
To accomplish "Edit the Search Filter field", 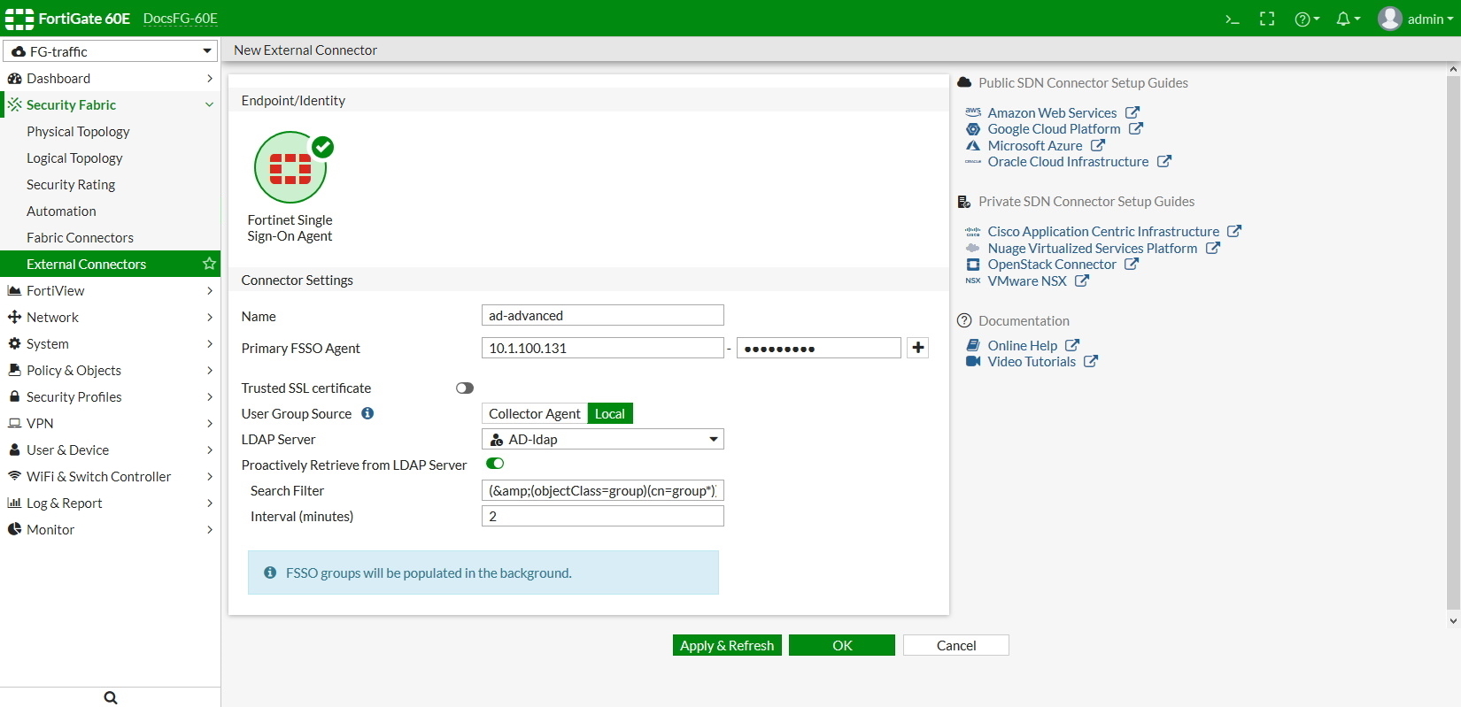I will (x=603, y=490).
